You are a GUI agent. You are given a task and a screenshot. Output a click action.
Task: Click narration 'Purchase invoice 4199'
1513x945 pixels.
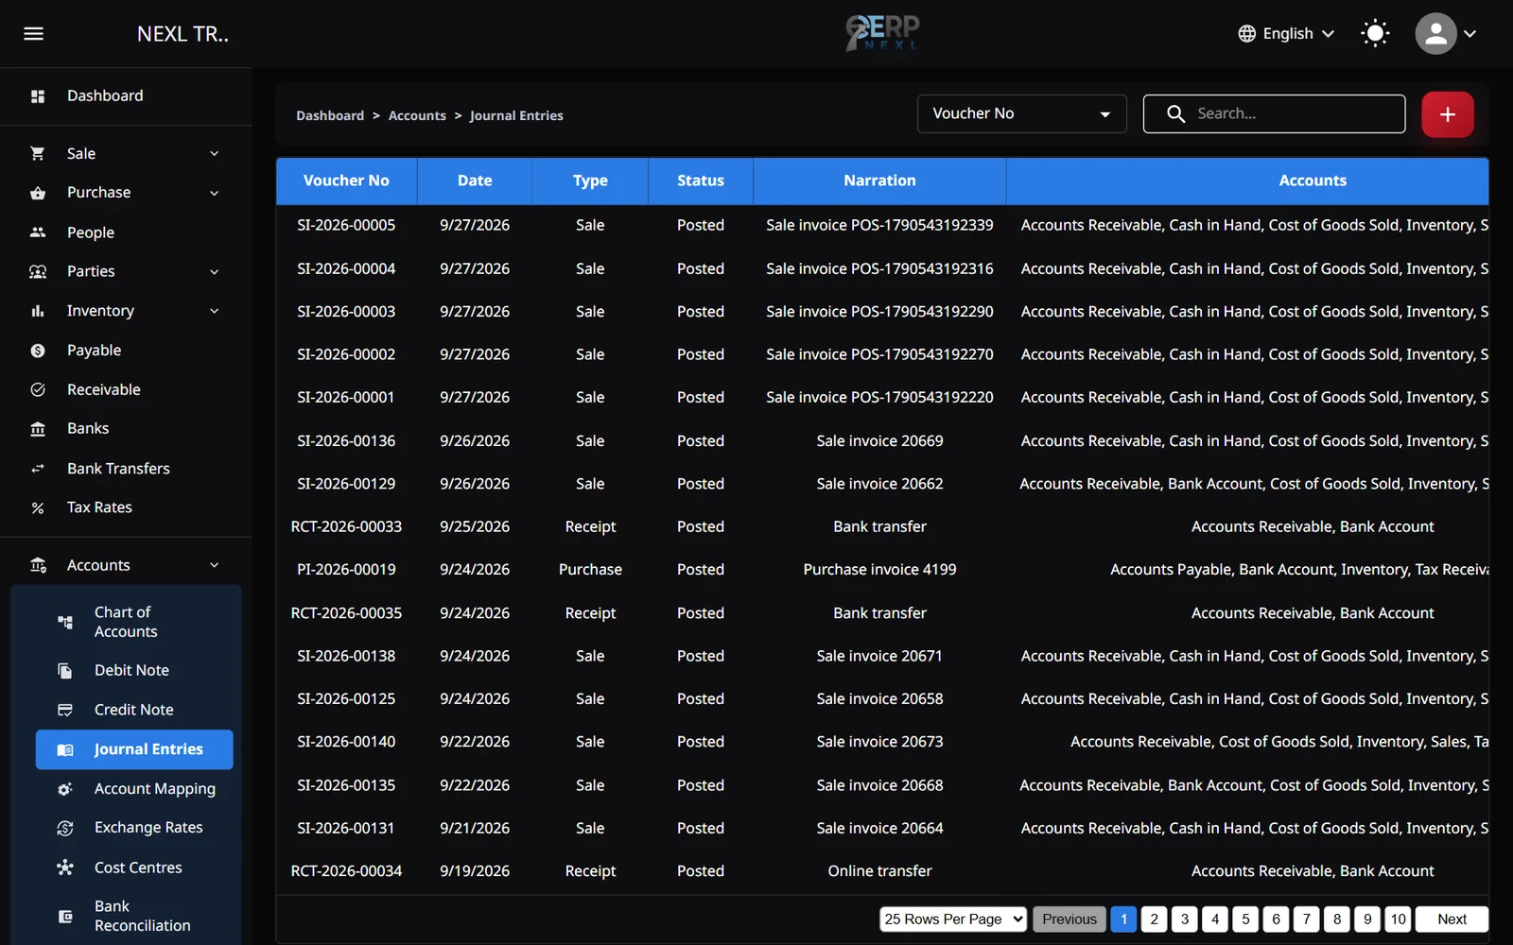(x=879, y=570)
